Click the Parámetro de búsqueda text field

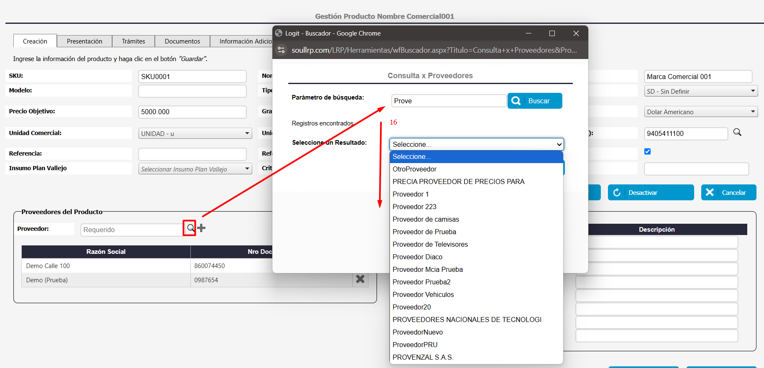[x=449, y=101]
